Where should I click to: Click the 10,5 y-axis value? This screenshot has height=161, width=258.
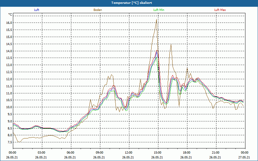point(9,100)
